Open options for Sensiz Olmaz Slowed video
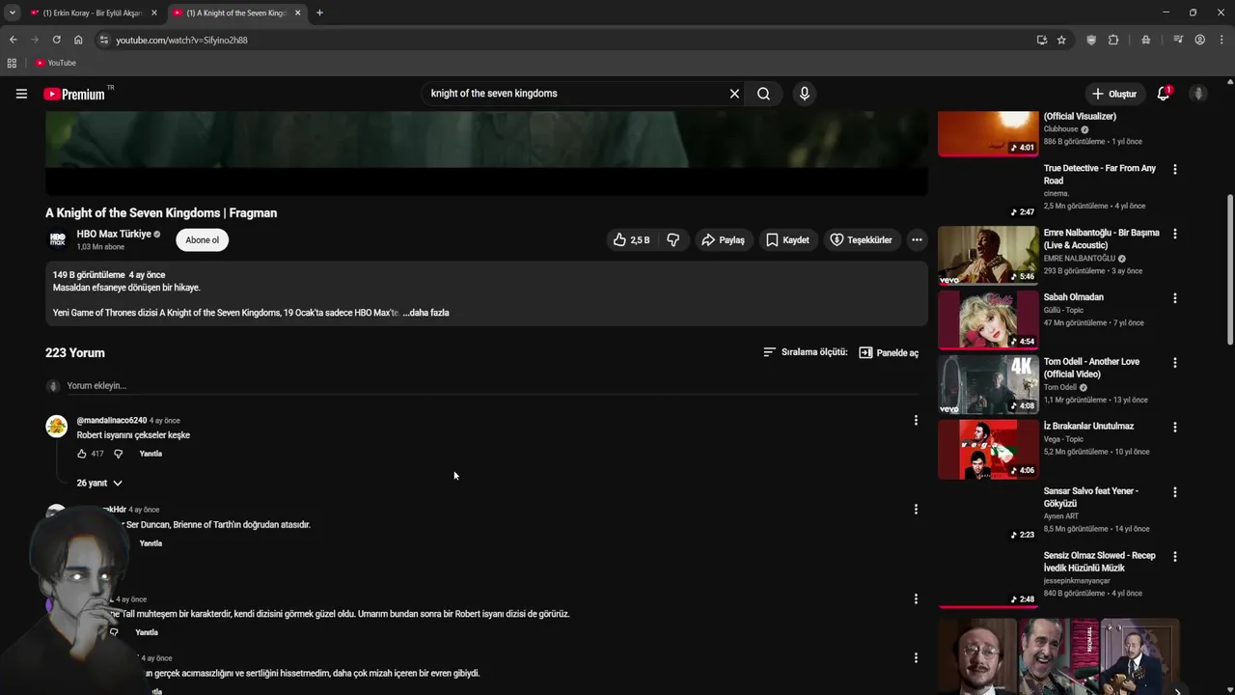This screenshot has height=695, width=1235. pyautogui.click(x=1174, y=557)
